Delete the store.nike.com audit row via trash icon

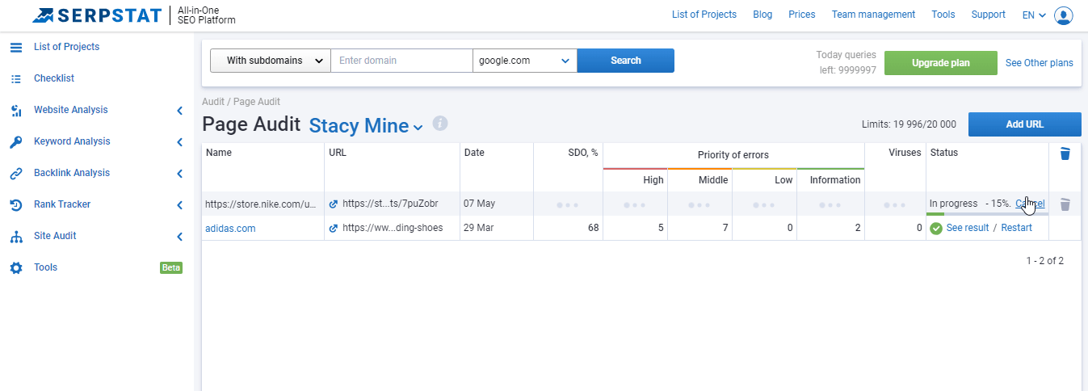(x=1065, y=204)
